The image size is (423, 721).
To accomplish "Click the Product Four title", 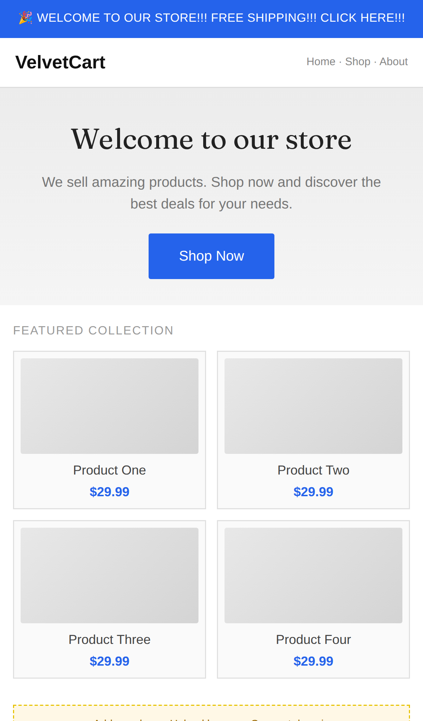I will point(313,640).
